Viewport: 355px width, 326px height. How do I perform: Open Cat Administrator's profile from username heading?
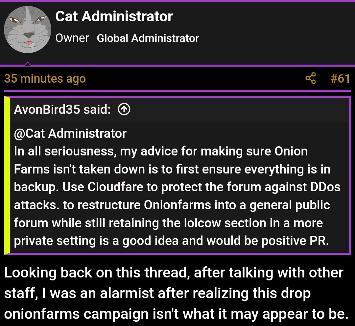114,16
